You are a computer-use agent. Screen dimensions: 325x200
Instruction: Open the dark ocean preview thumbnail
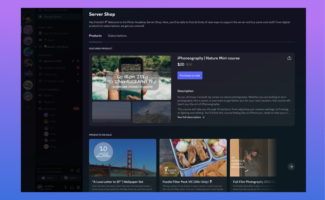pyautogui.click(x=111, y=112)
